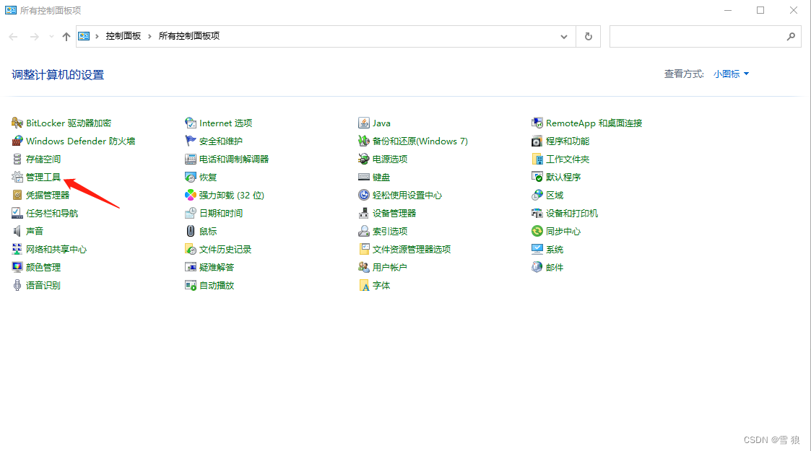Open 任务栏和导航 icon
Viewport: 811px width, 451px height.
(x=17, y=214)
